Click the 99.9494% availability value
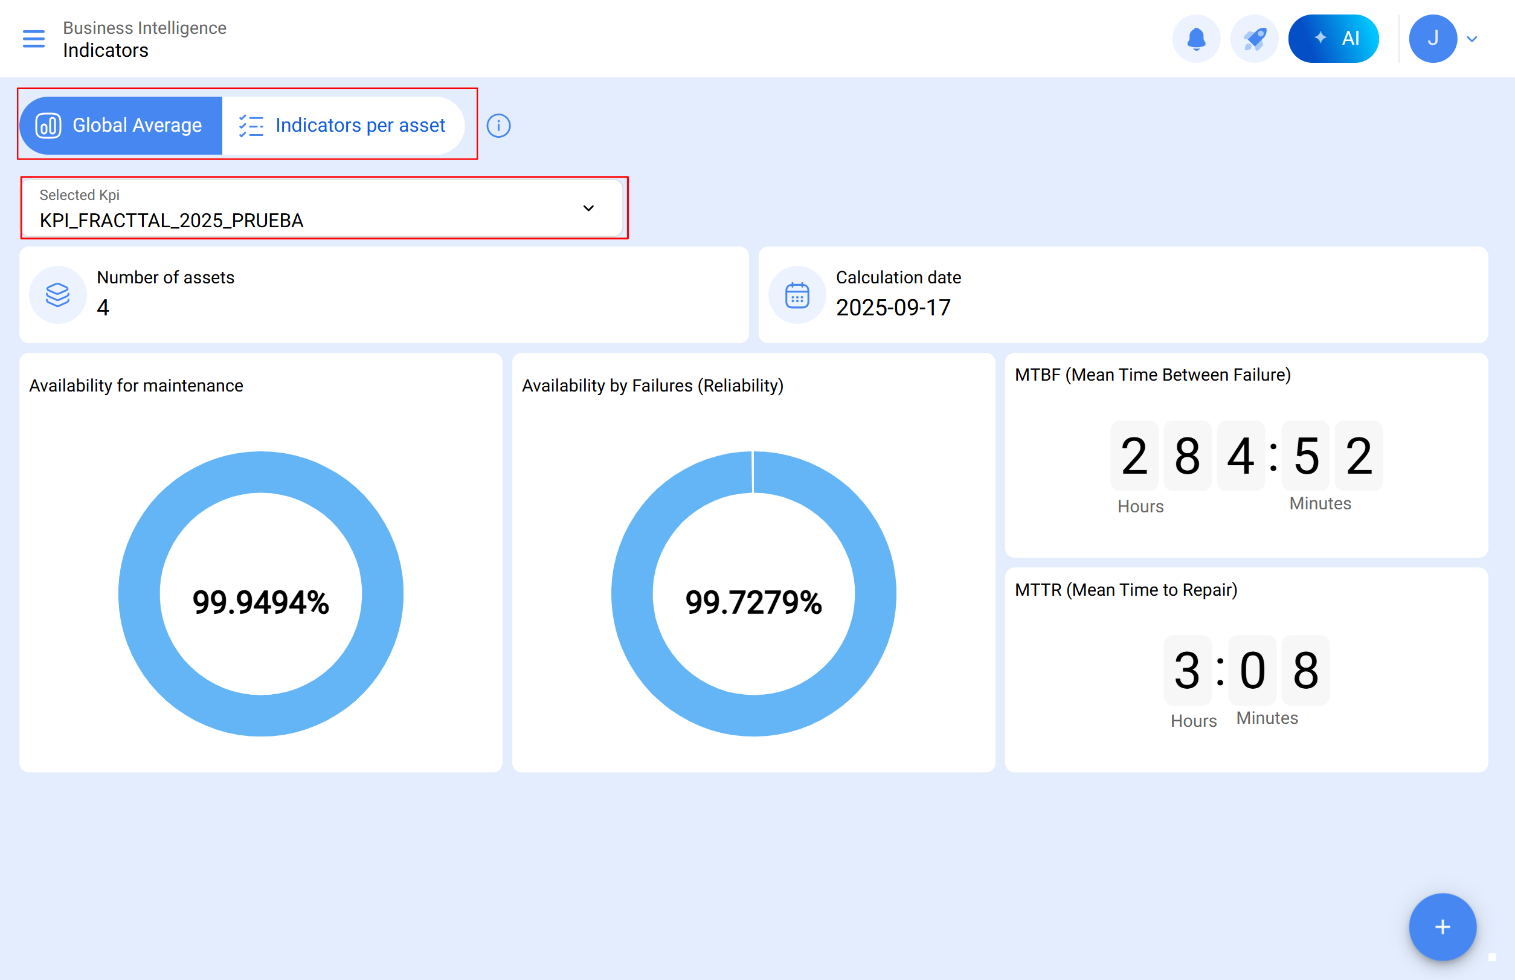1515x980 pixels. point(261,602)
